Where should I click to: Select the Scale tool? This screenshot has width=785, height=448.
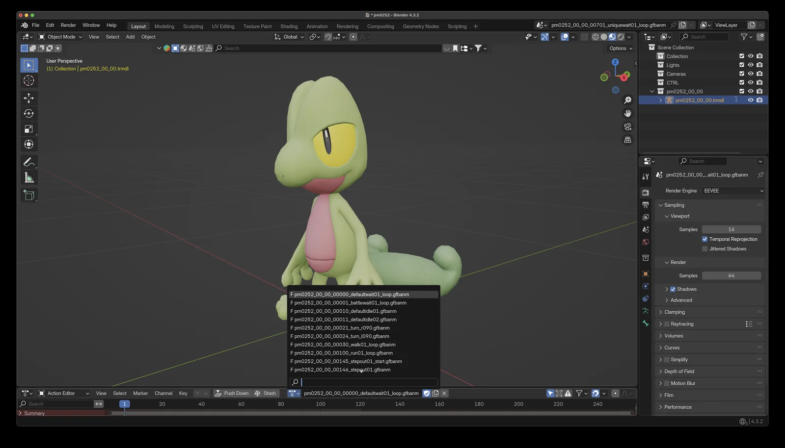[28, 129]
